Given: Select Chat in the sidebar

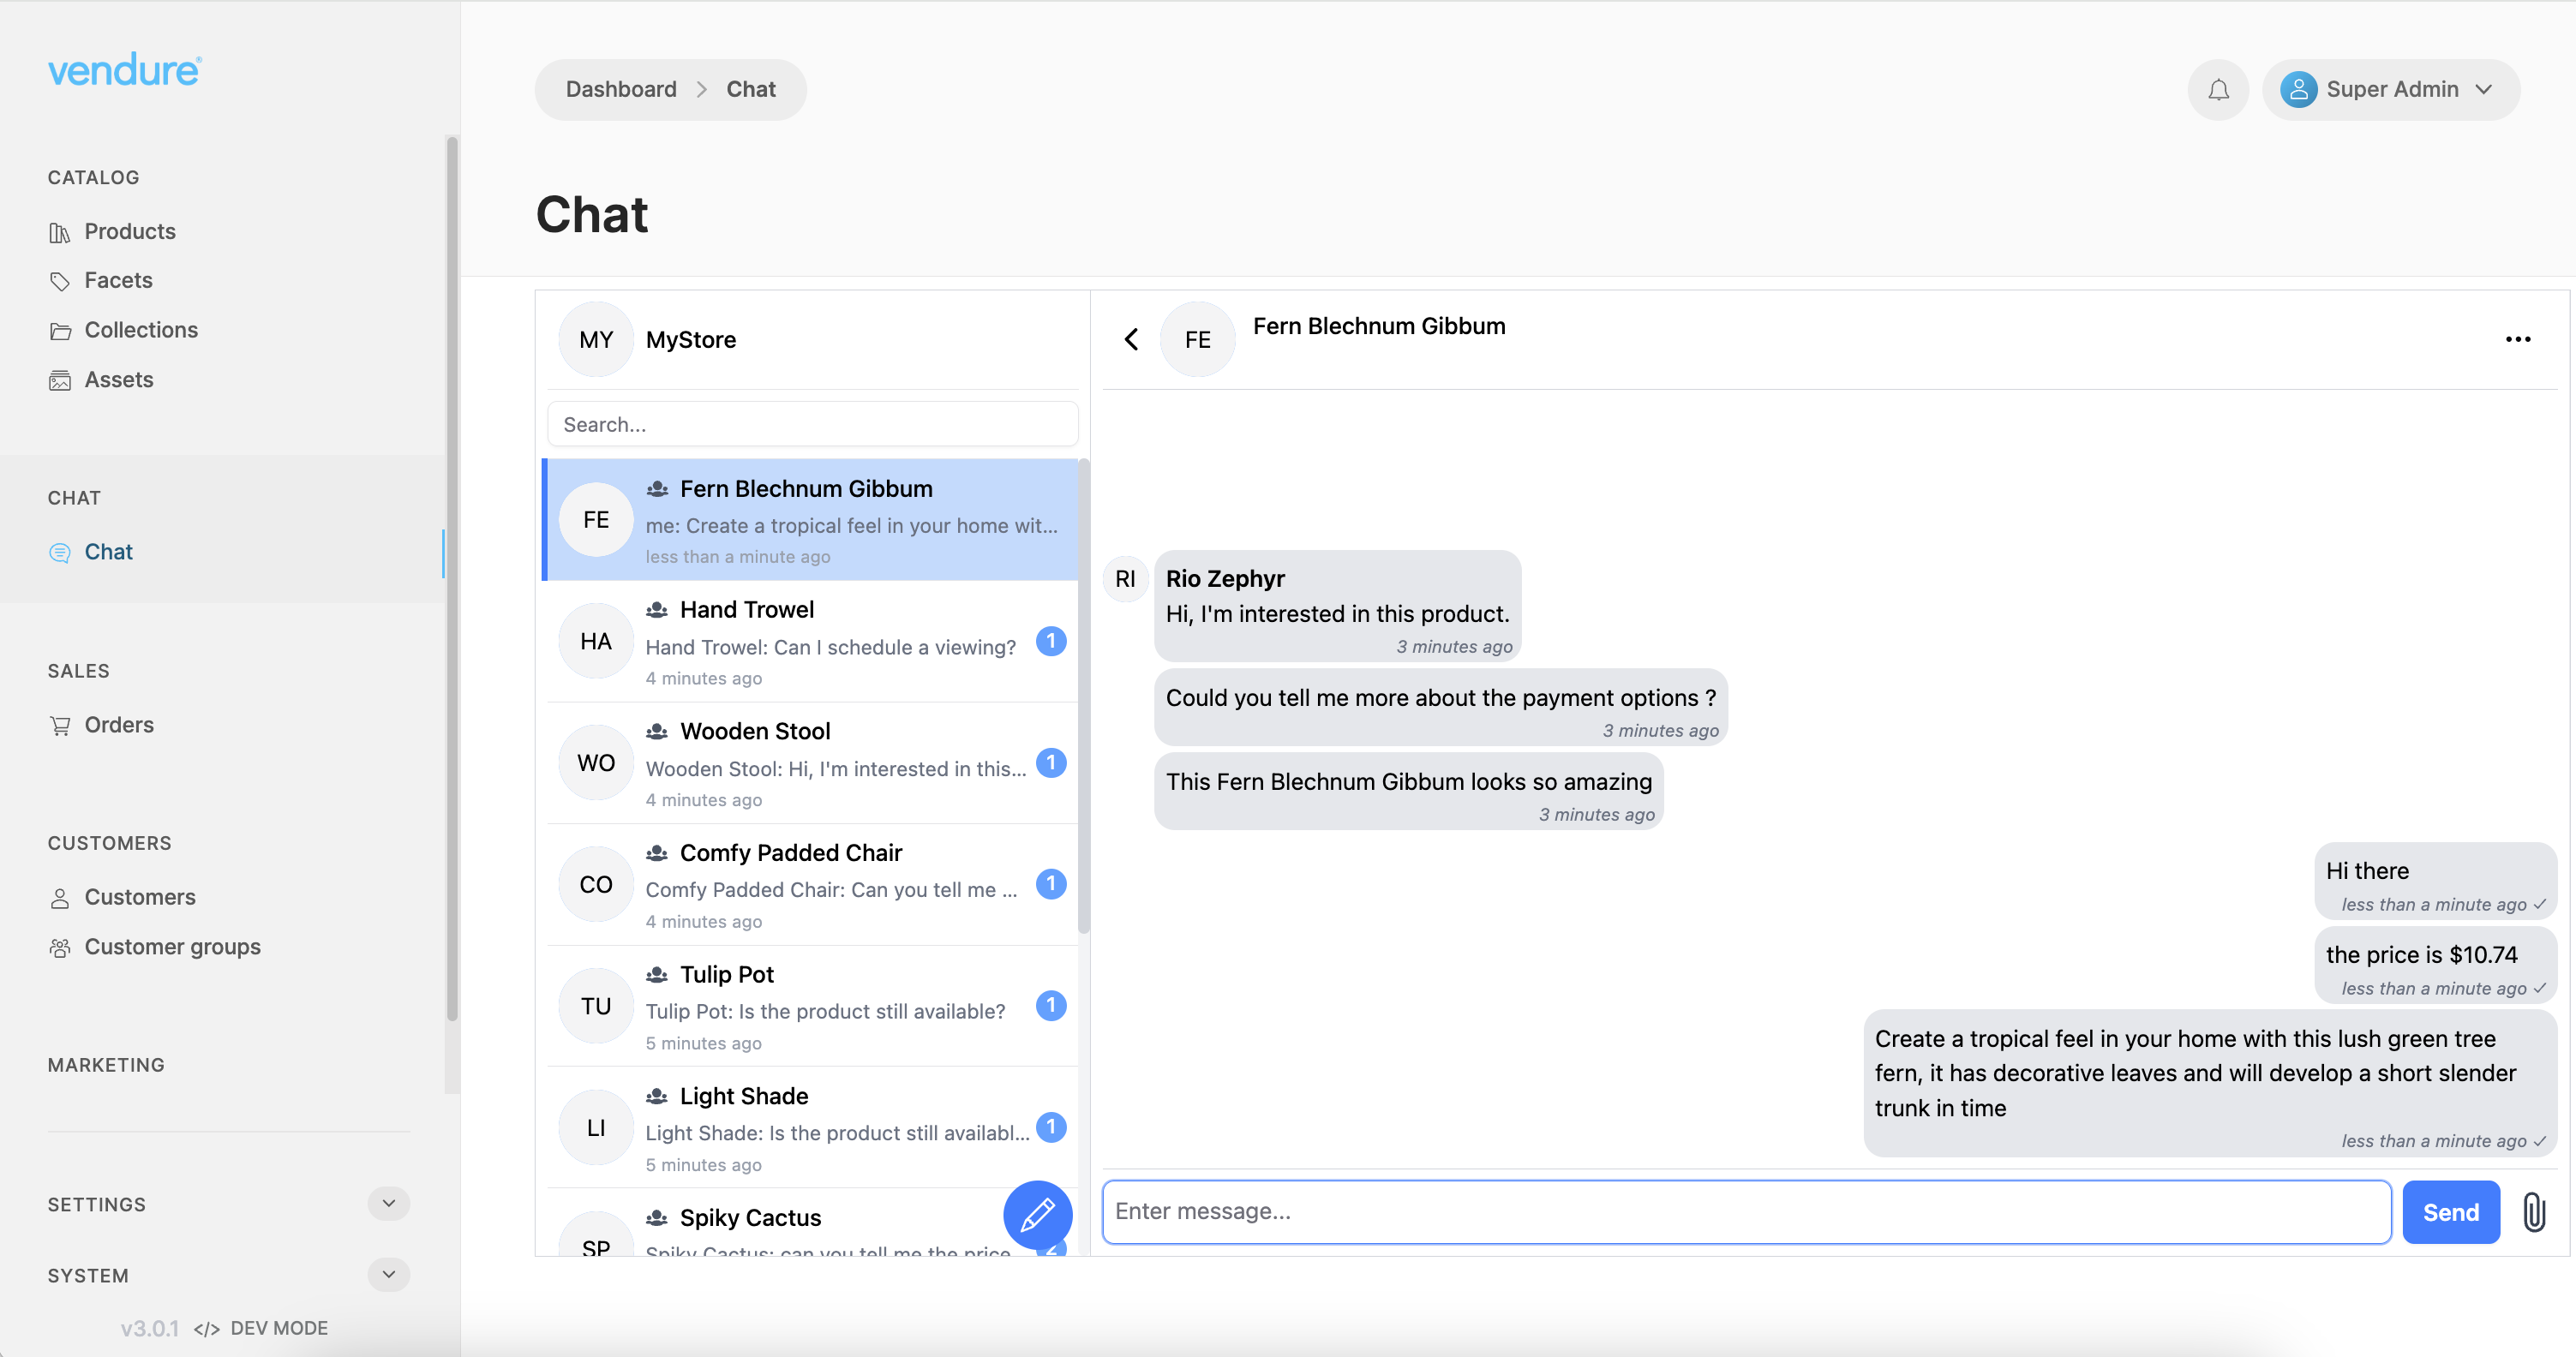Looking at the screenshot, I should [108, 552].
